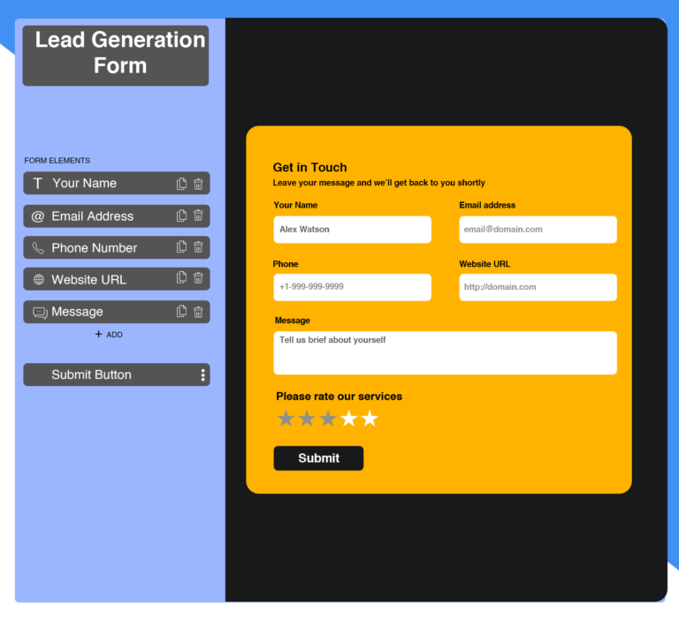This screenshot has height=620, width=679.
Task: Select the third rating star
Action: point(328,419)
